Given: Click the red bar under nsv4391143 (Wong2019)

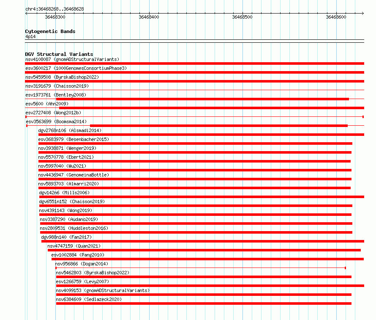Looking at the screenshot, I should [196, 215].
